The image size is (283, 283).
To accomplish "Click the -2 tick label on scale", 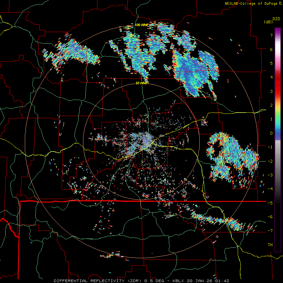I will pos(270,161).
